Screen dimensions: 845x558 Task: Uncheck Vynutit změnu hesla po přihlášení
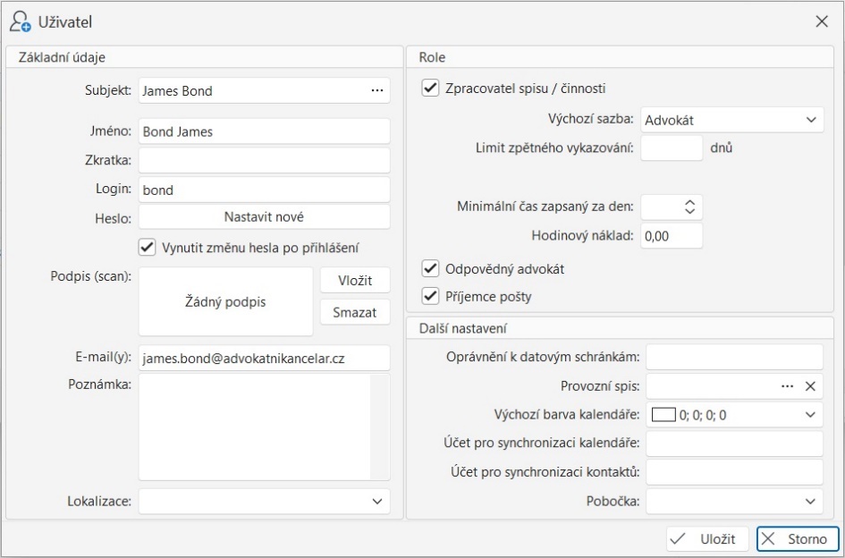(x=148, y=247)
